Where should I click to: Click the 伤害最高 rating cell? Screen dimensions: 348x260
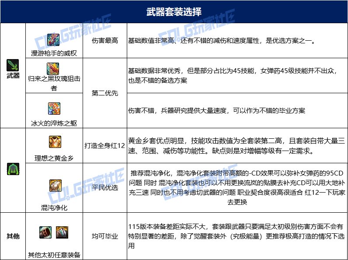[105, 40]
